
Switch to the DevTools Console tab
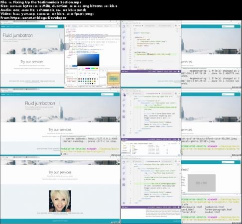click(81, 26)
